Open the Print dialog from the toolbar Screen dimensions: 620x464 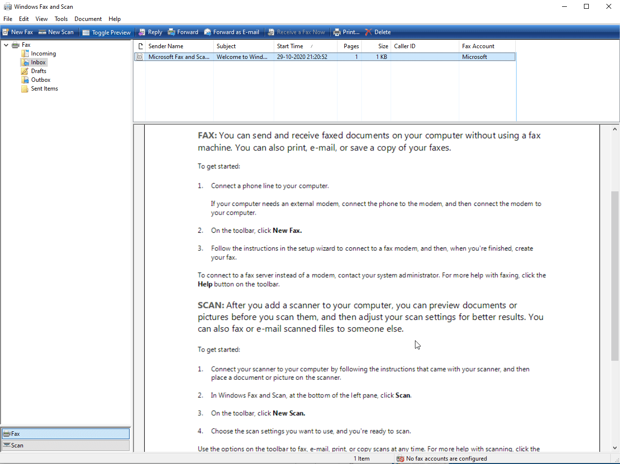pyautogui.click(x=346, y=32)
